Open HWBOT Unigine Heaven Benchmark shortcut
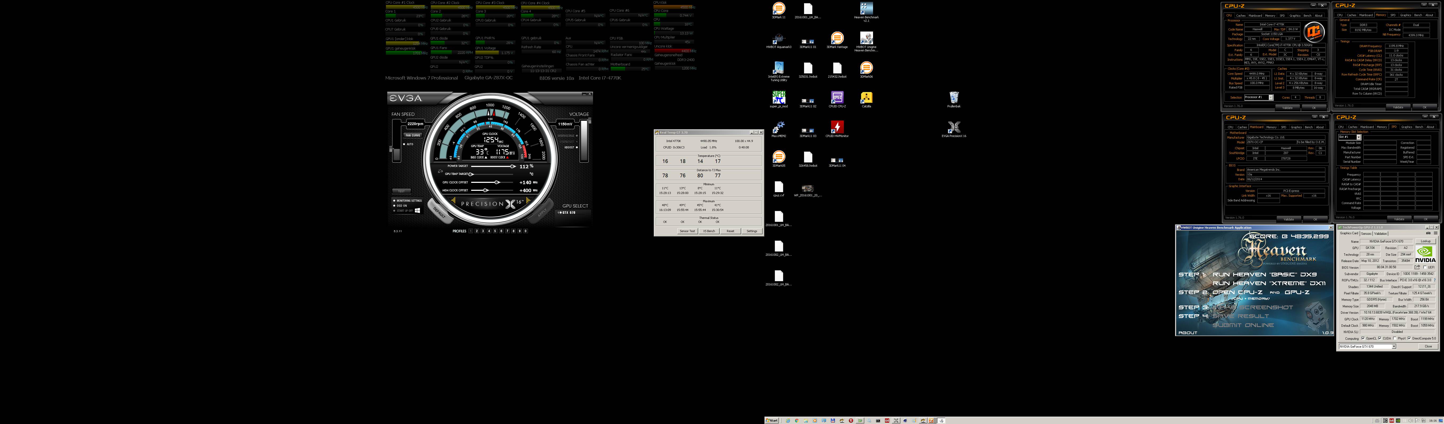The image size is (1444, 424). [866, 41]
